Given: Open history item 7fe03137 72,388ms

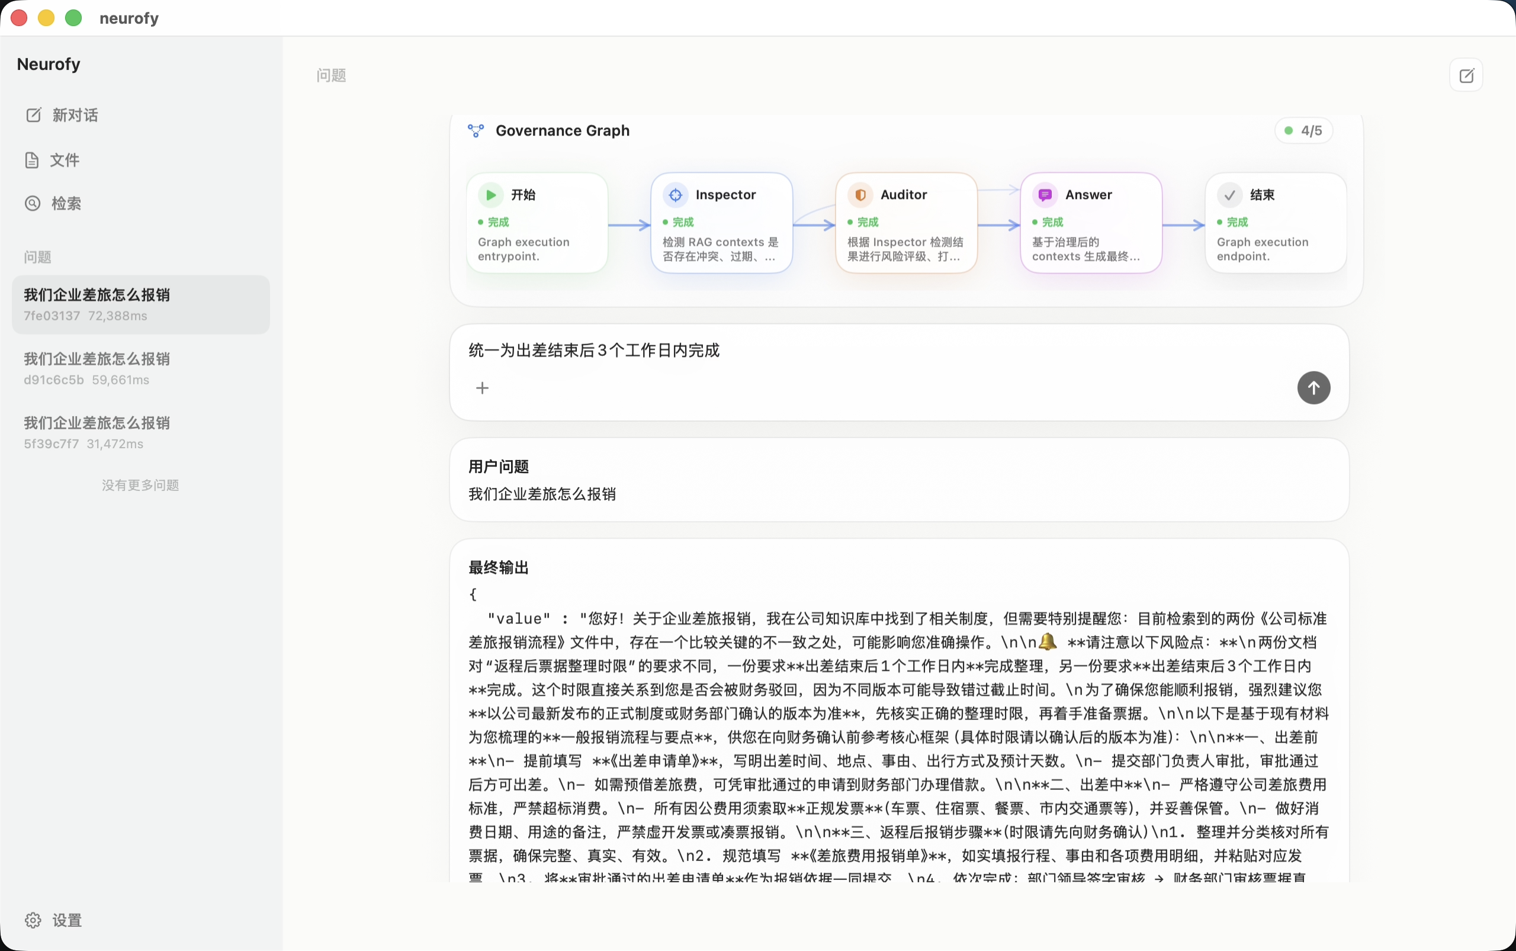Looking at the screenshot, I should 141,304.
